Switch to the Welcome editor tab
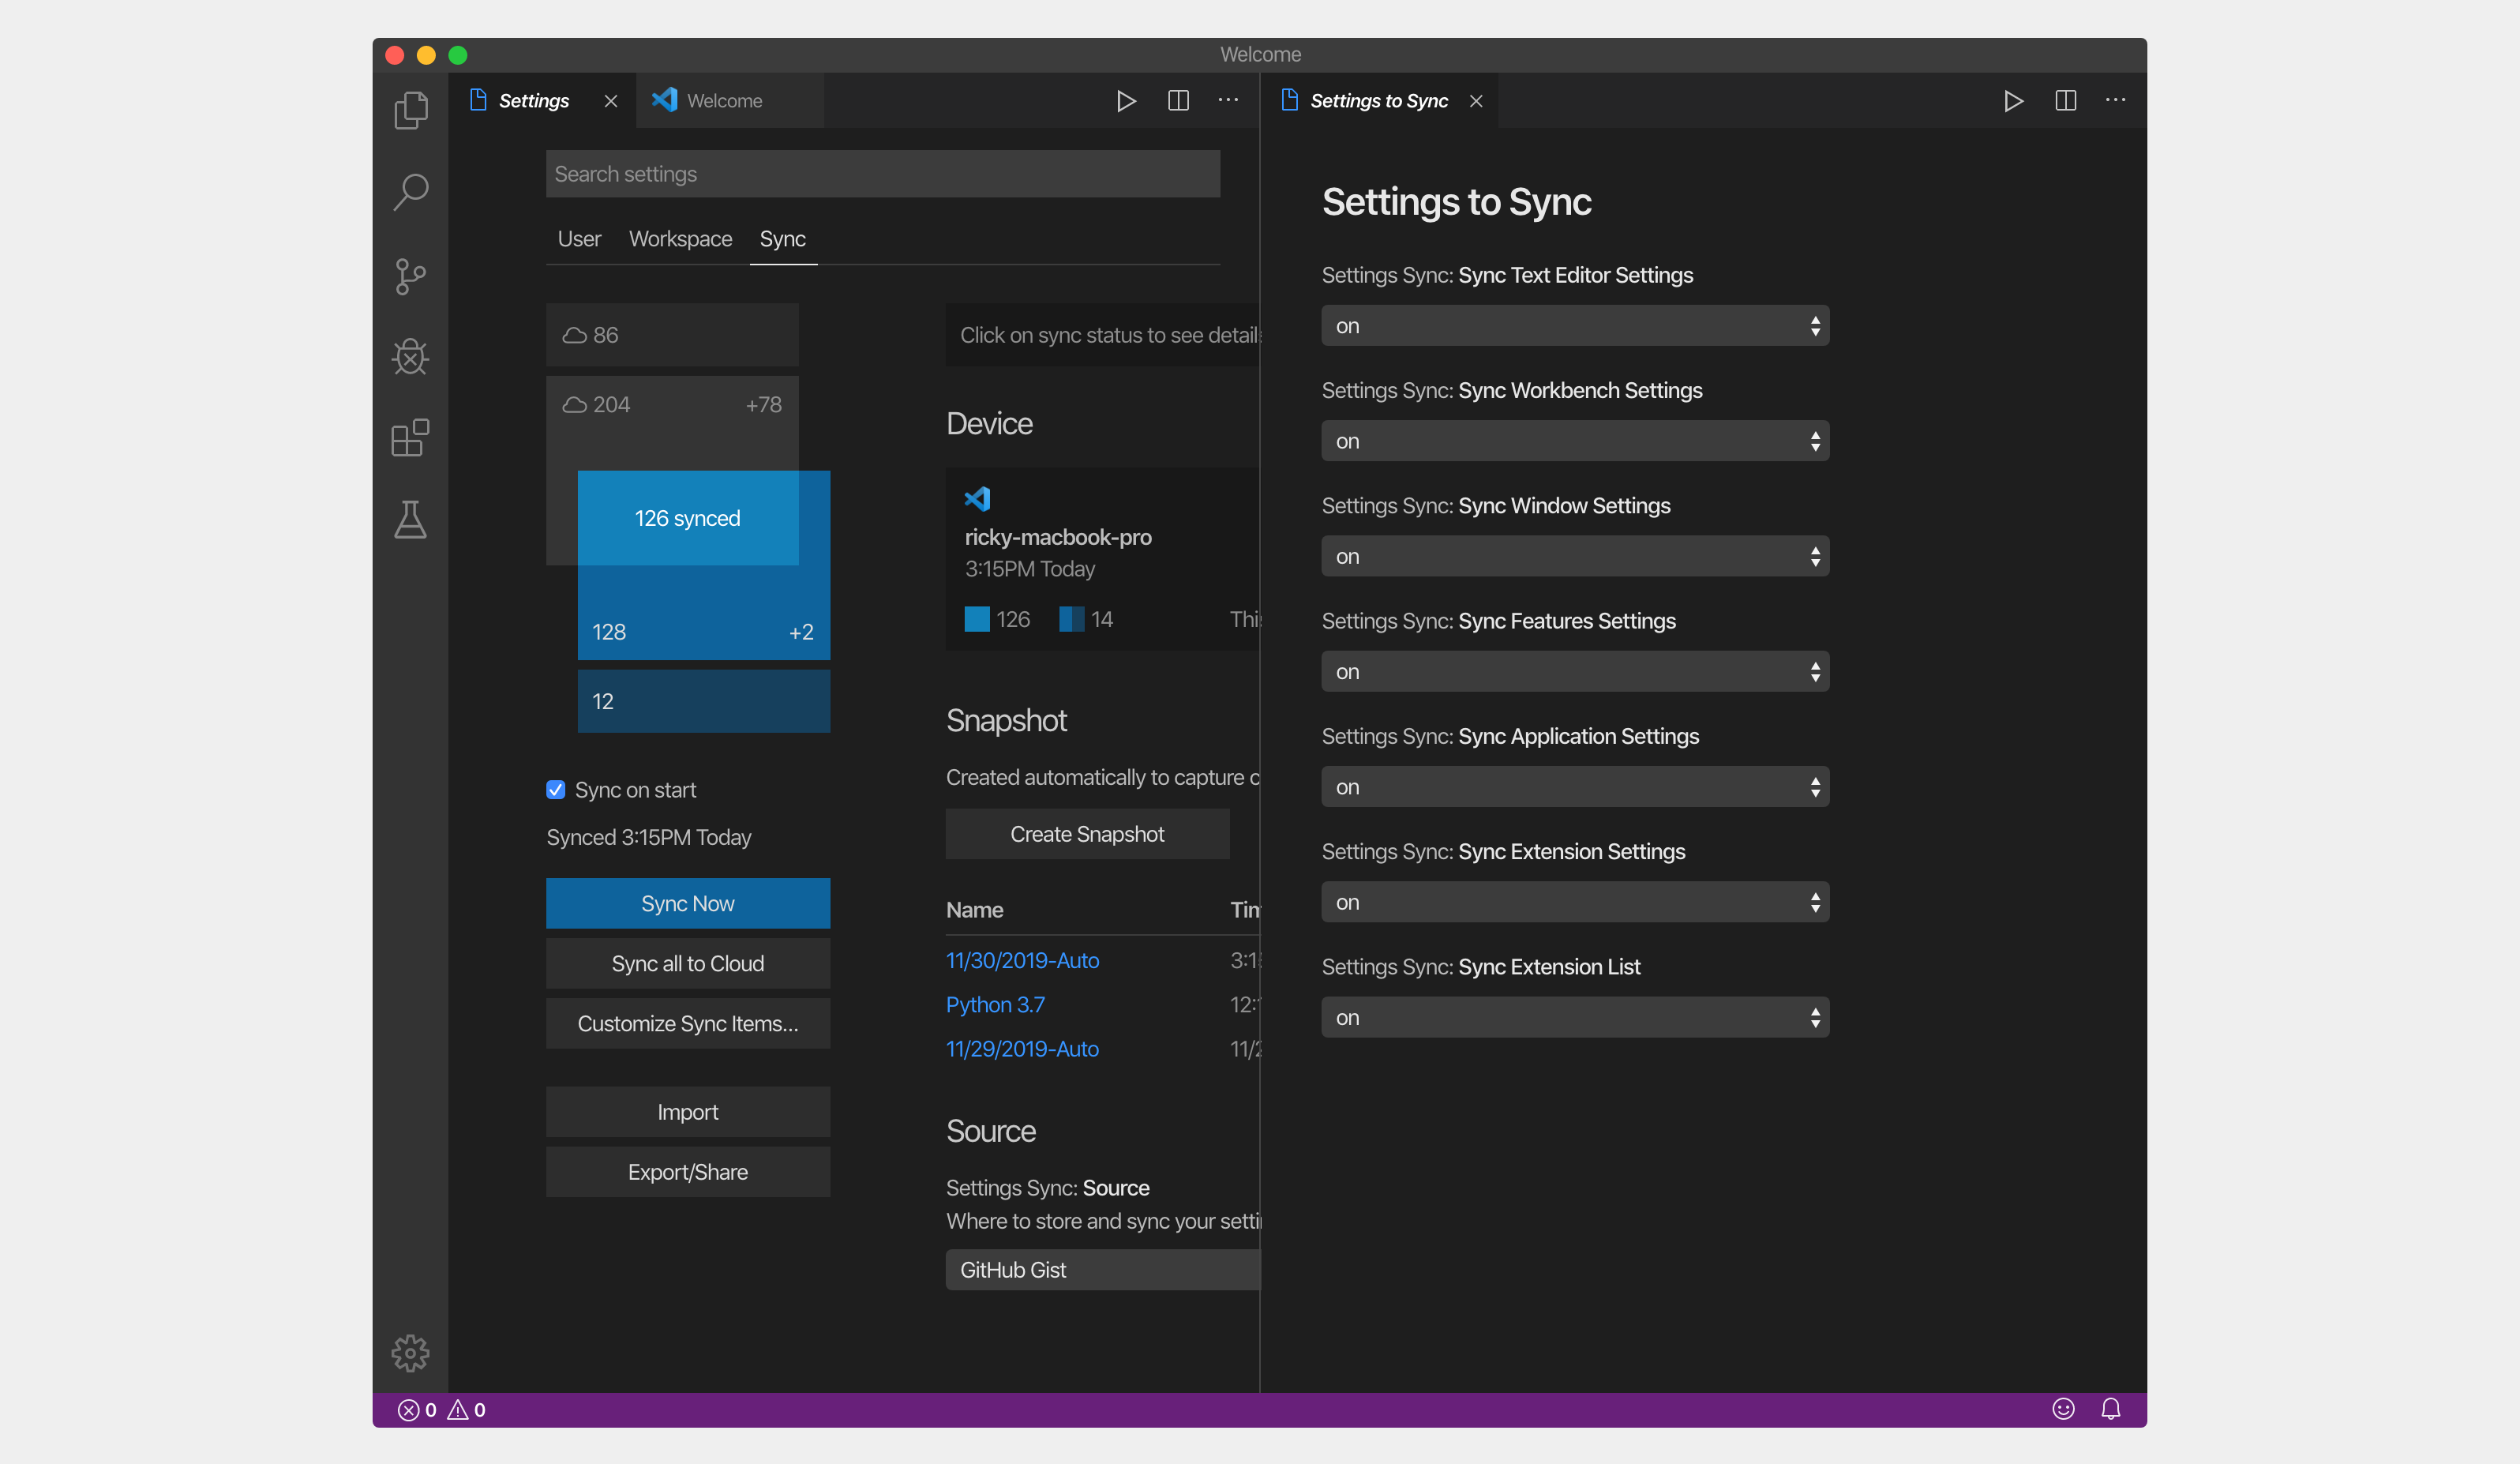Viewport: 2520px width, 1464px height. 730,101
